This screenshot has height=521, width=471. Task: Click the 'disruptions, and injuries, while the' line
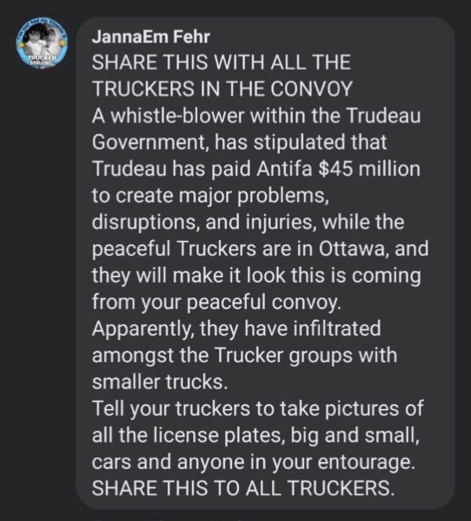pos(248,222)
